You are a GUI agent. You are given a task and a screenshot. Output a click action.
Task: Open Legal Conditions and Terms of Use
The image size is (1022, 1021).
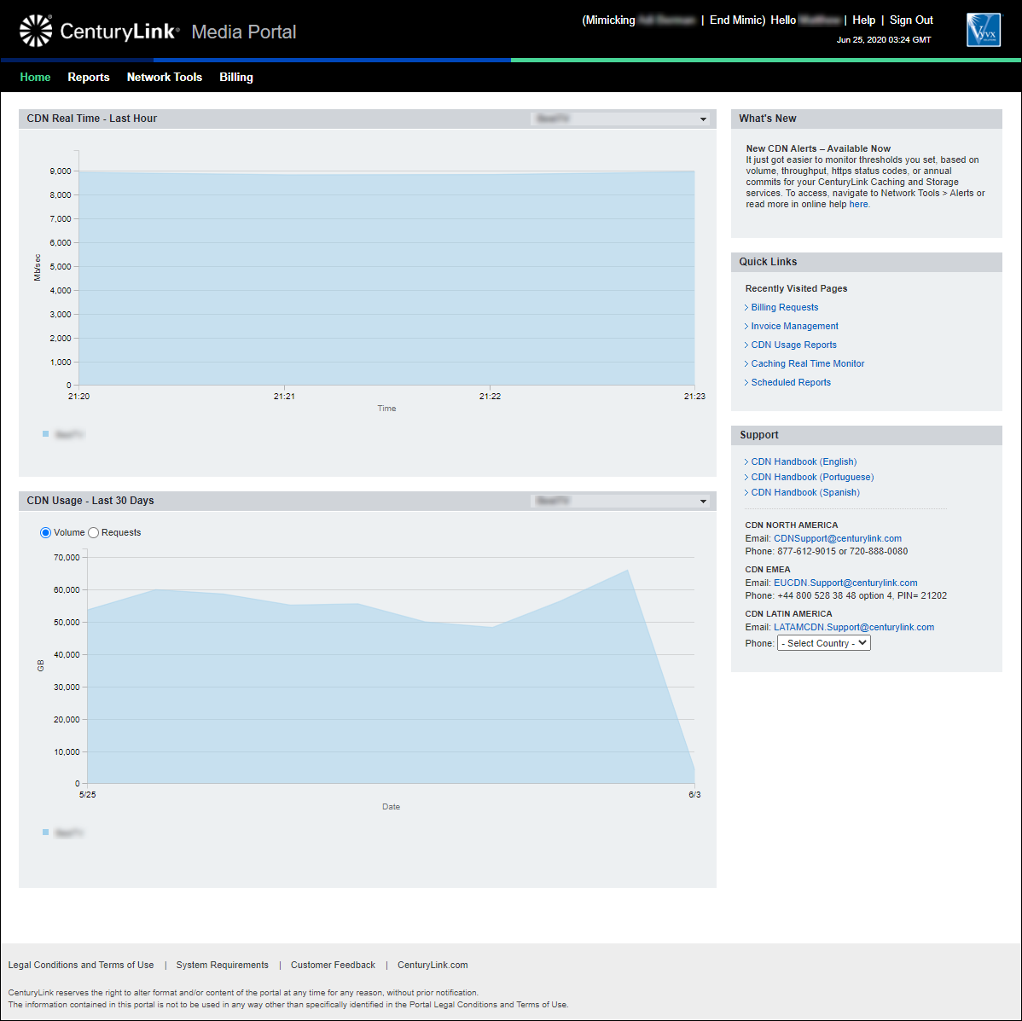(x=81, y=965)
